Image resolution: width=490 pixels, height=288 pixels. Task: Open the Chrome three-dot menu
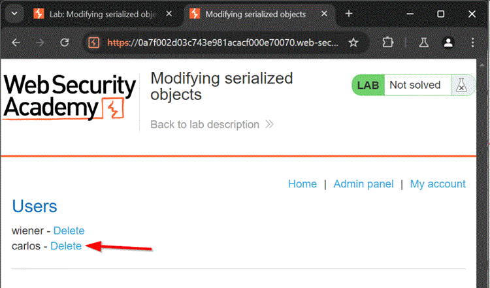coord(473,42)
